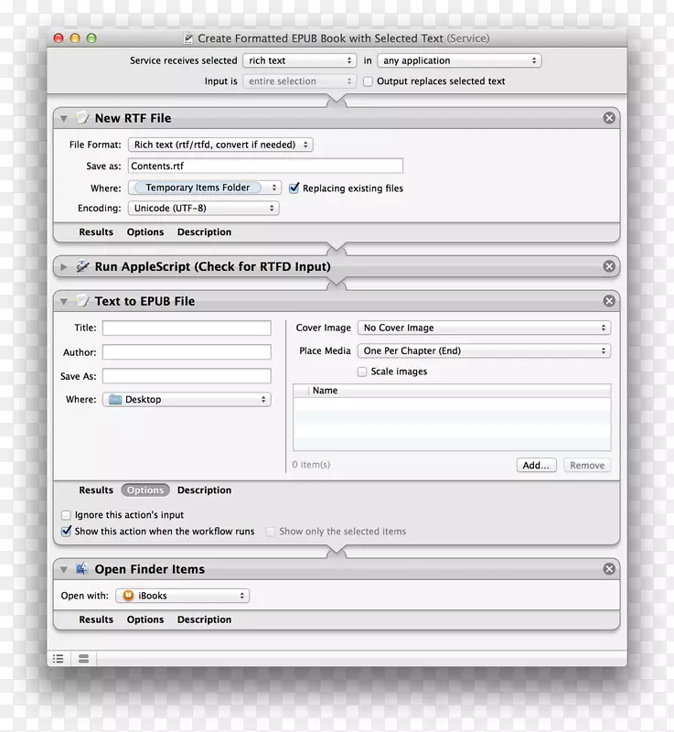This screenshot has height=732, width=674.
Task: Open Results in Open Finder Items
Action: pos(96,619)
